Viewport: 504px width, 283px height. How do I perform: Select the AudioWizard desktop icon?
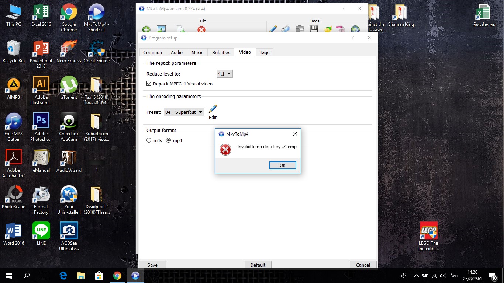click(69, 161)
